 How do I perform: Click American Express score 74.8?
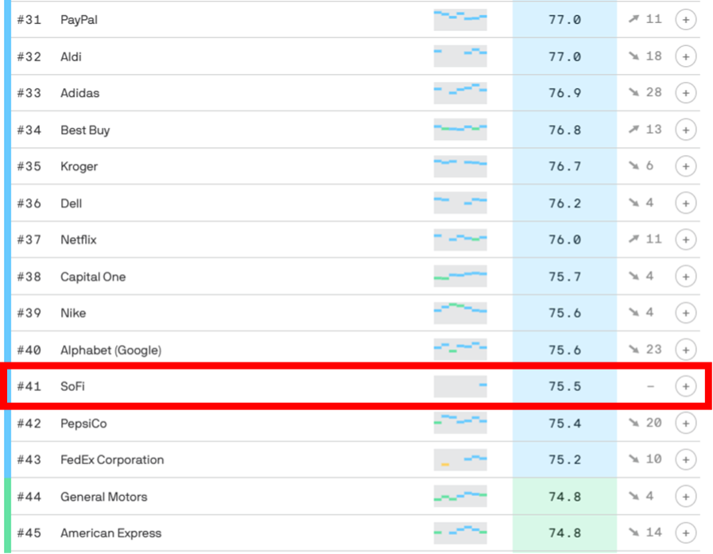(564, 533)
